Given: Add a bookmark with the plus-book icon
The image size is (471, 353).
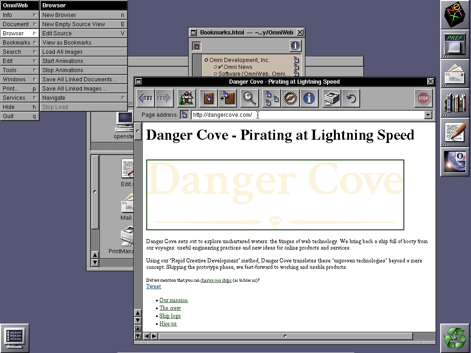Looking at the screenshot, I should pos(227,98).
